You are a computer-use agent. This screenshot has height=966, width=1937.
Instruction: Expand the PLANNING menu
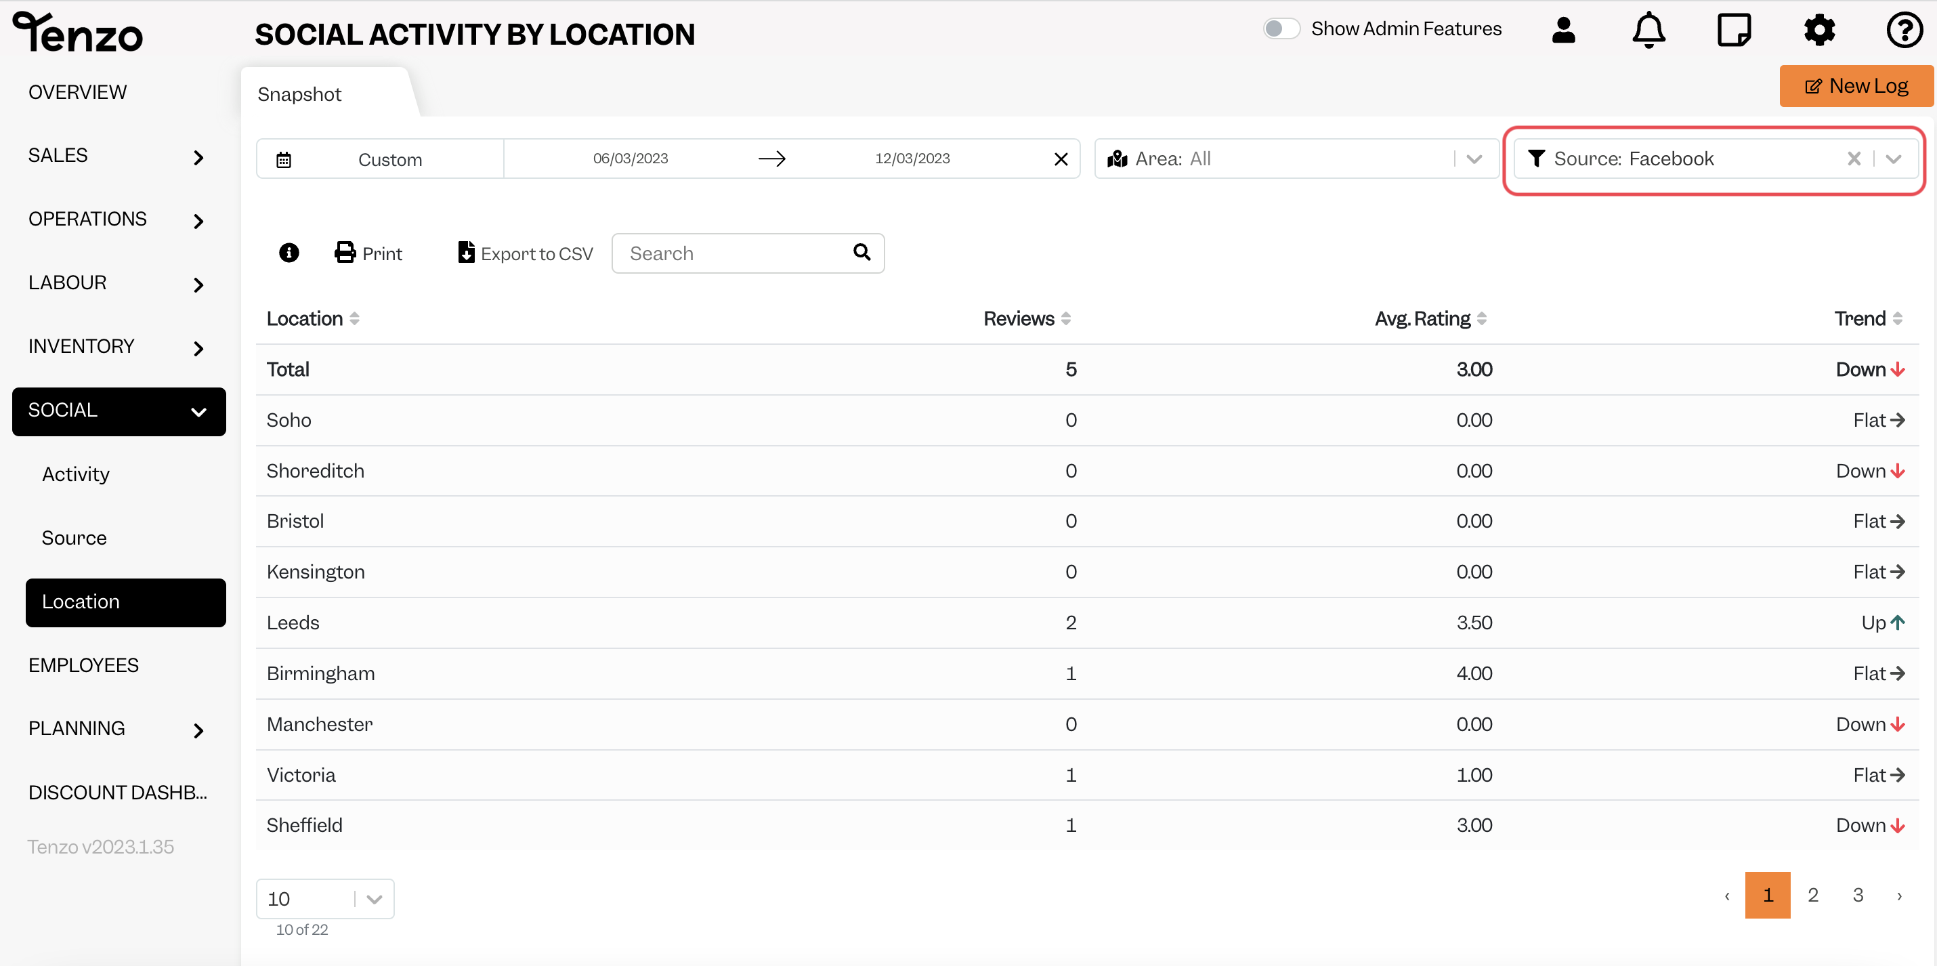point(198,730)
